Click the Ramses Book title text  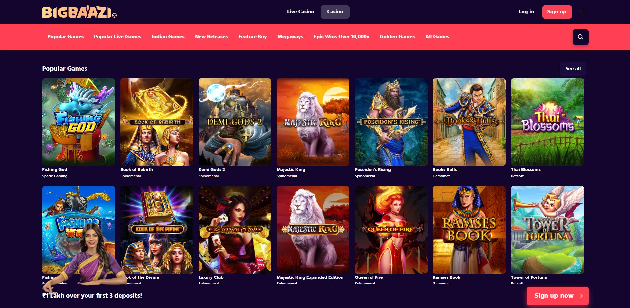point(446,277)
